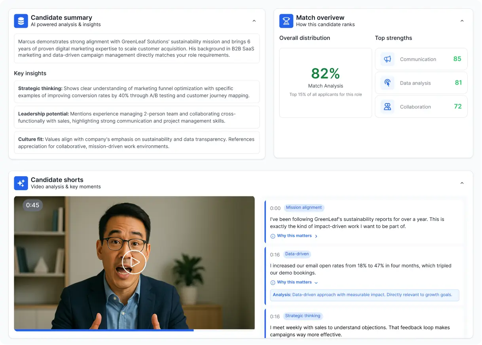Click the Marcus summary paragraph box

(x=137, y=48)
